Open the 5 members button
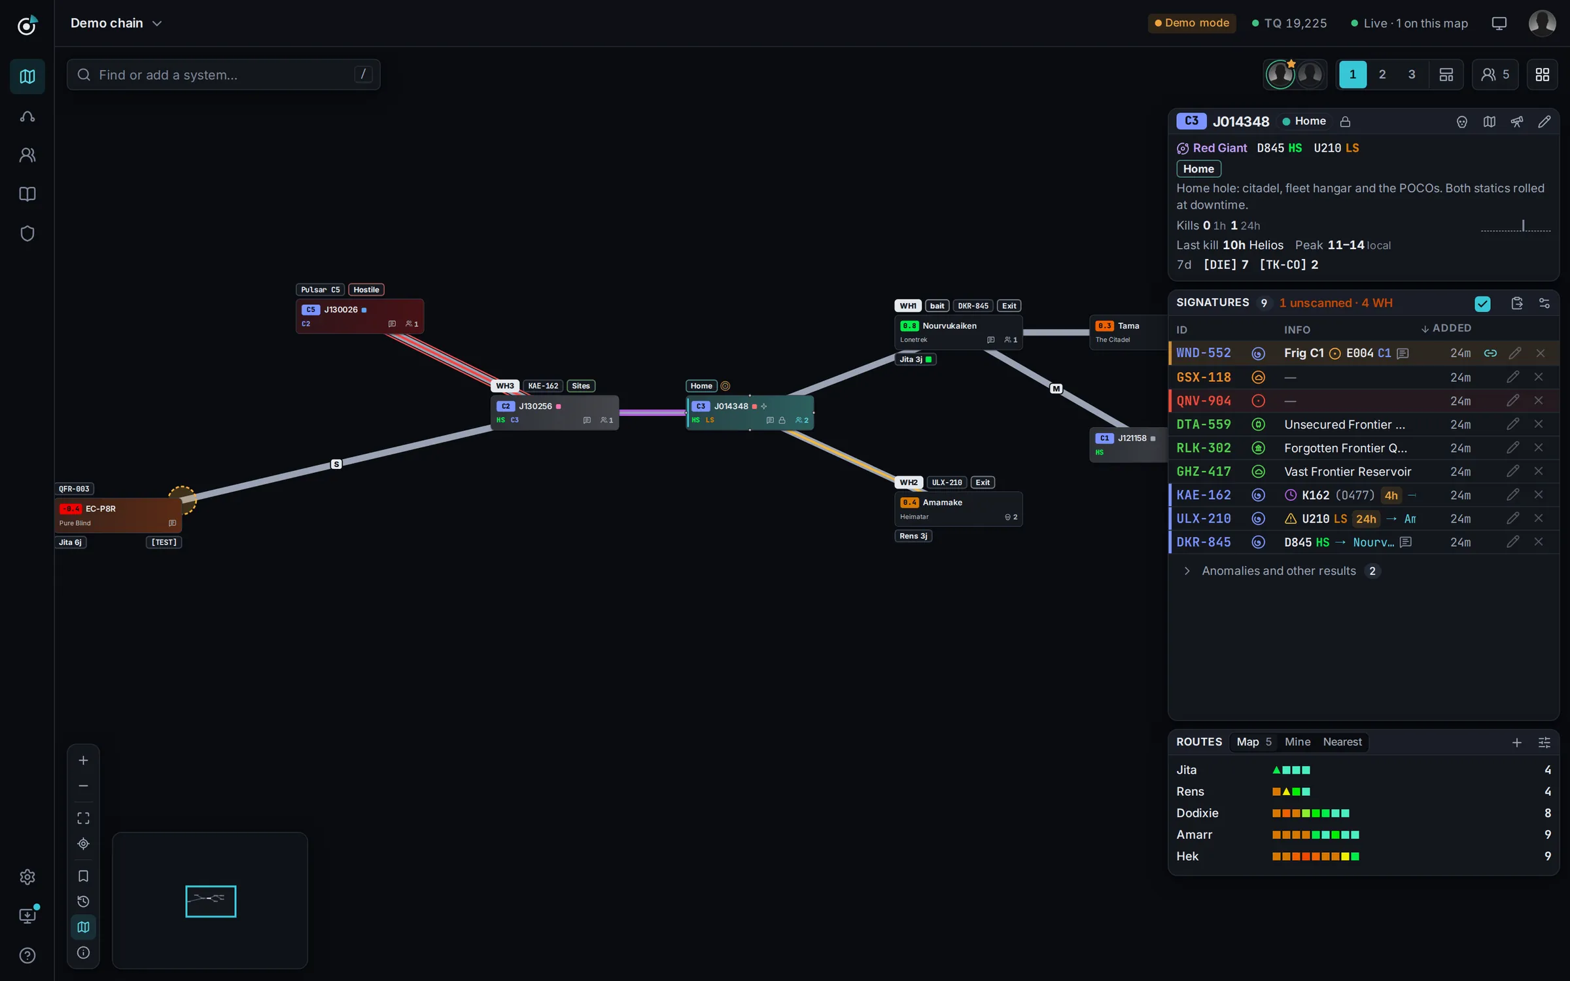This screenshot has height=981, width=1570. coord(1495,75)
